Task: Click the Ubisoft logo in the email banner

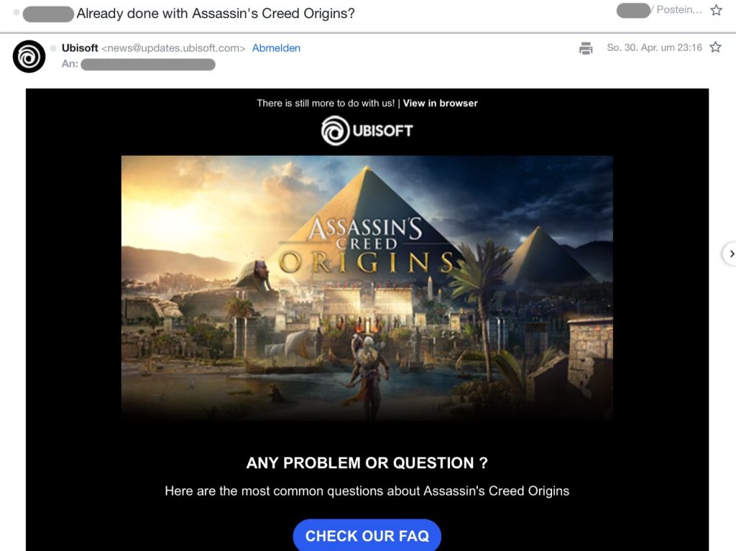Action: pos(367,131)
